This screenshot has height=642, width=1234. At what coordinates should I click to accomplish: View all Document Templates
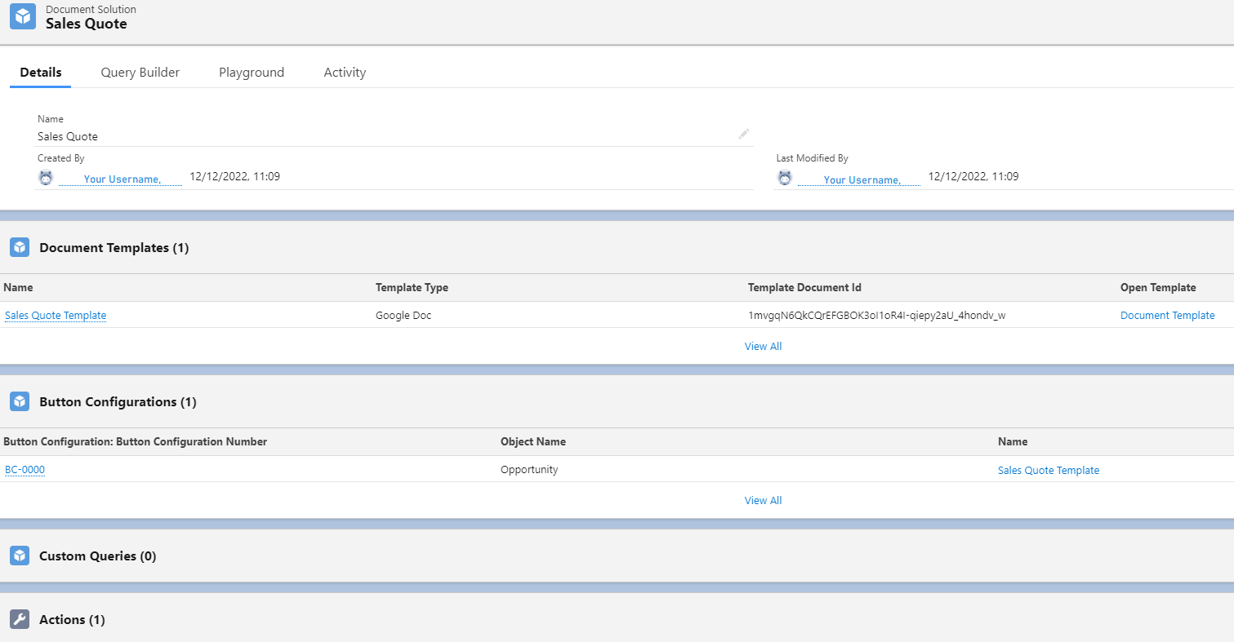(x=763, y=347)
